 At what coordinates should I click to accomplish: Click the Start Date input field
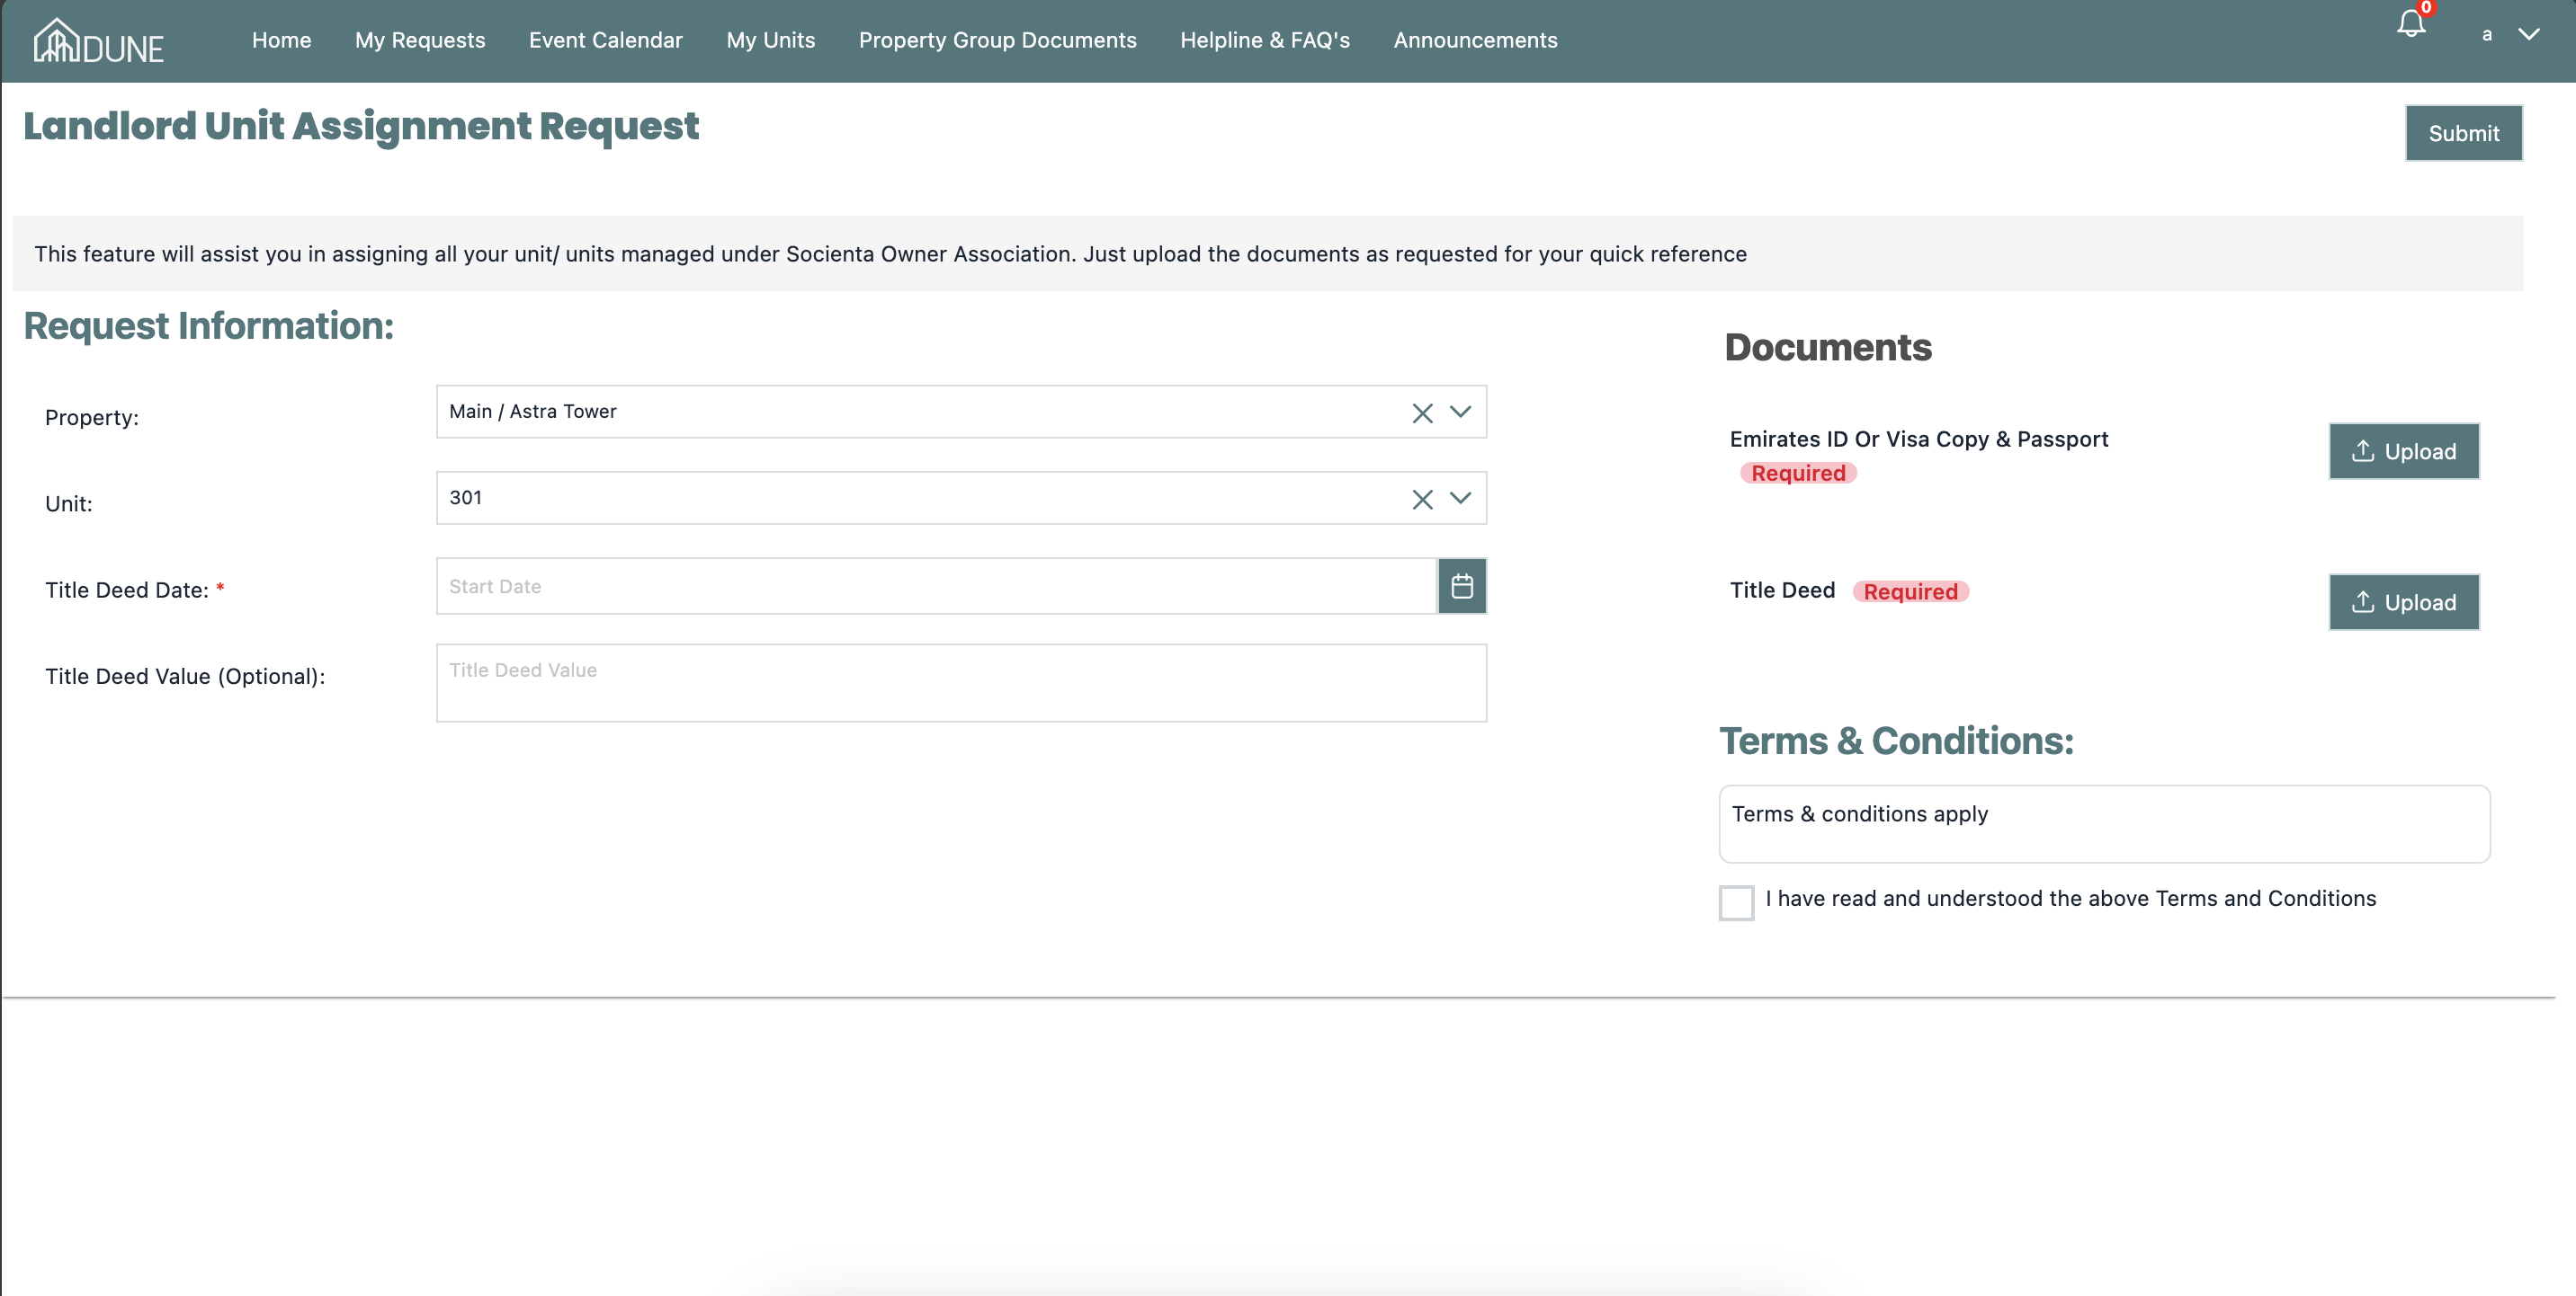click(935, 586)
